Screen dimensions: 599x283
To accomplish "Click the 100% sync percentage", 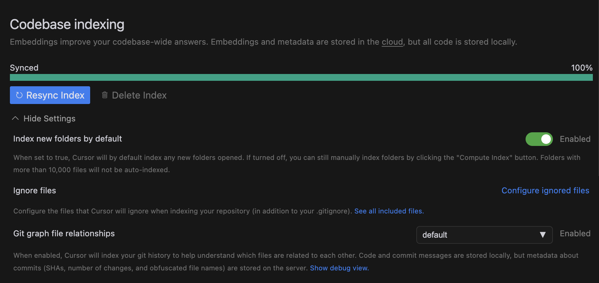I will click(x=582, y=68).
